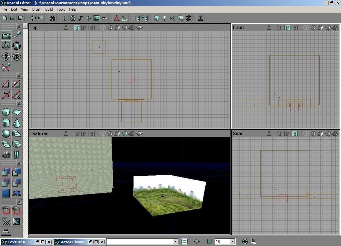The image size is (341, 246).
Task: Open the Brush menu
Action: pyautogui.click(x=37, y=9)
